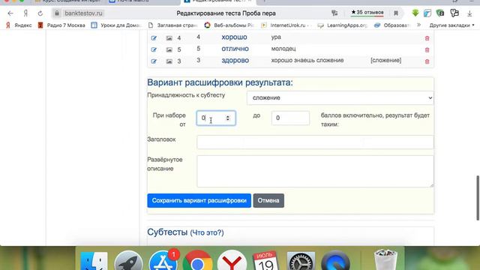
Task: Switch to 'Курс: Создание интер' browser tab
Action: click(x=69, y=1)
